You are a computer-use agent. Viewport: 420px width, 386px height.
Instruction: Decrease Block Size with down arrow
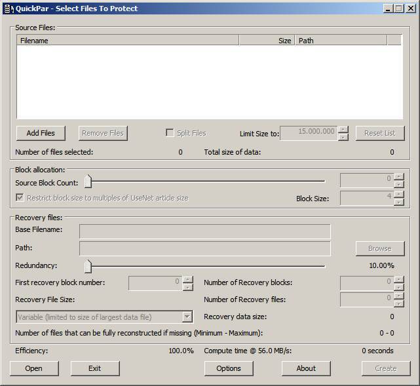pos(399,202)
